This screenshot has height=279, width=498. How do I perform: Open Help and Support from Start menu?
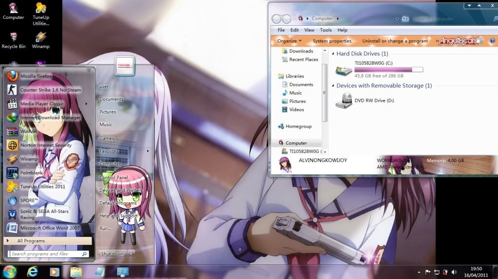[118, 215]
